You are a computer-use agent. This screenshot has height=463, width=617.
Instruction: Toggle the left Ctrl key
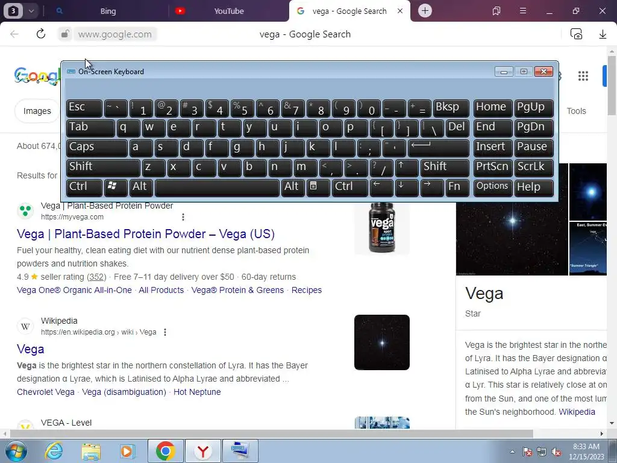(84, 187)
